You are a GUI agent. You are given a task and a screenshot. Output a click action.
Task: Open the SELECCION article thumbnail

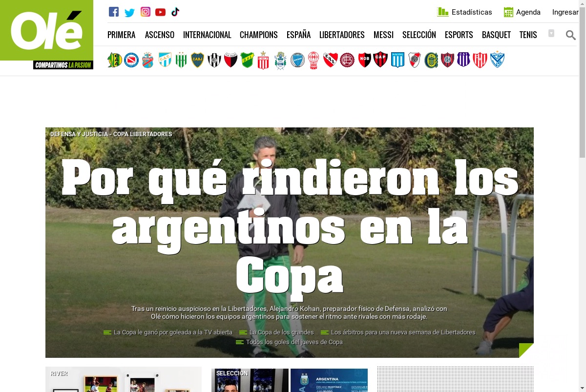[x=290, y=380]
